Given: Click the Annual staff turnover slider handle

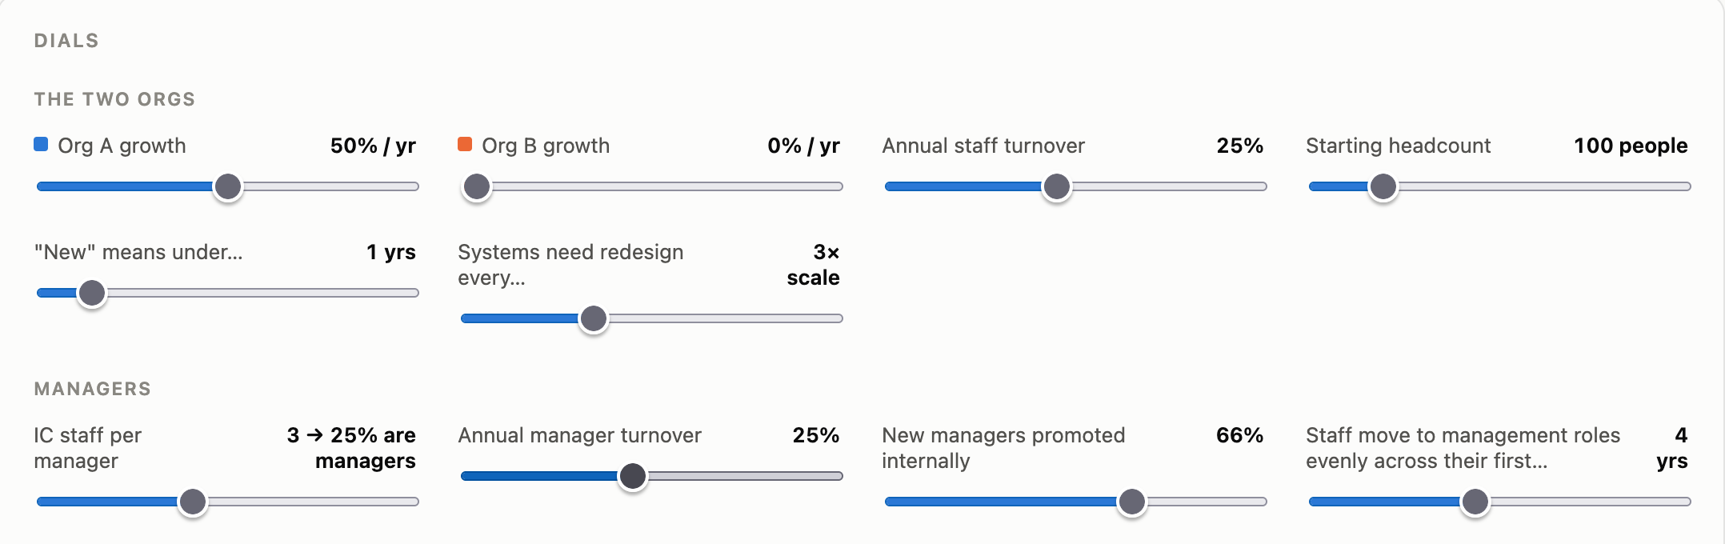Looking at the screenshot, I should coord(1057,186).
